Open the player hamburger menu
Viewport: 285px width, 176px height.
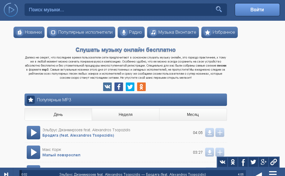point(273,173)
